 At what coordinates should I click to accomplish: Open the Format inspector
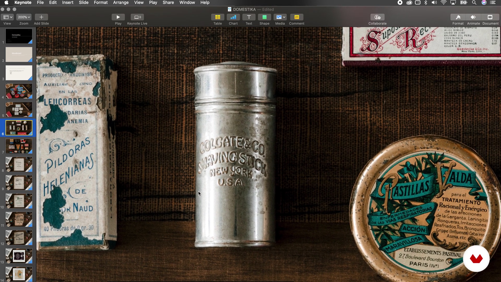(458, 17)
